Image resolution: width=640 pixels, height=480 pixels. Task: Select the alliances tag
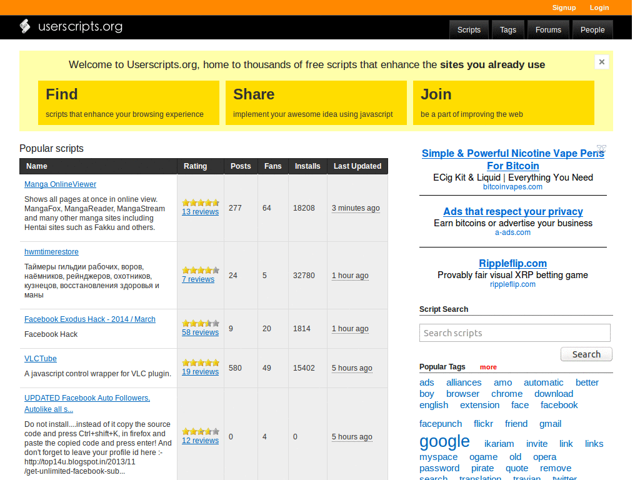coord(464,382)
